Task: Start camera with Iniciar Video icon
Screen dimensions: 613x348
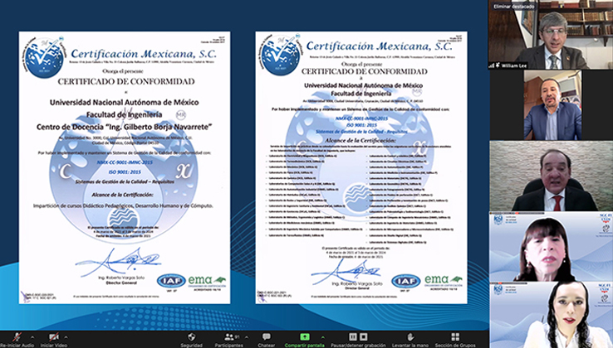Action: tap(53, 337)
